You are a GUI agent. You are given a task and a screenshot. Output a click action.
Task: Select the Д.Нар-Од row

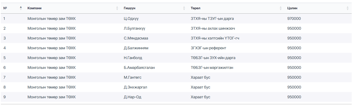coord(176,97)
